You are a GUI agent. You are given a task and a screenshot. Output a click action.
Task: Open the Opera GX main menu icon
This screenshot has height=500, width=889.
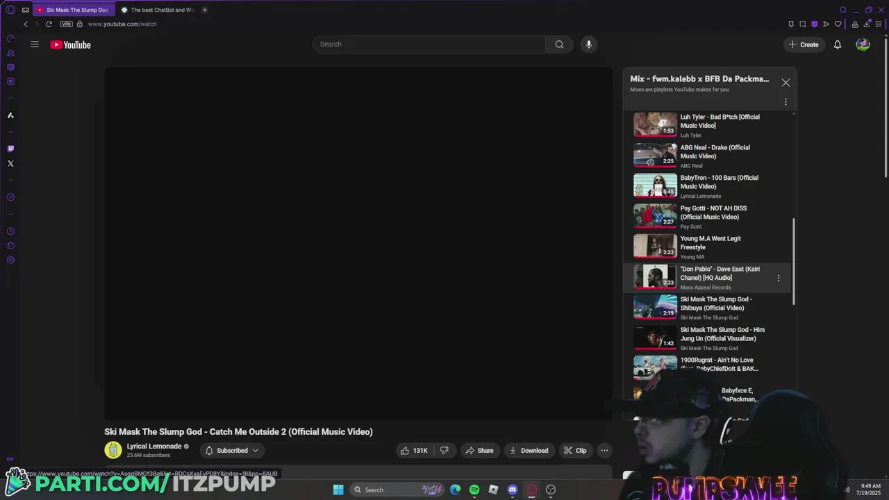[x=10, y=10]
